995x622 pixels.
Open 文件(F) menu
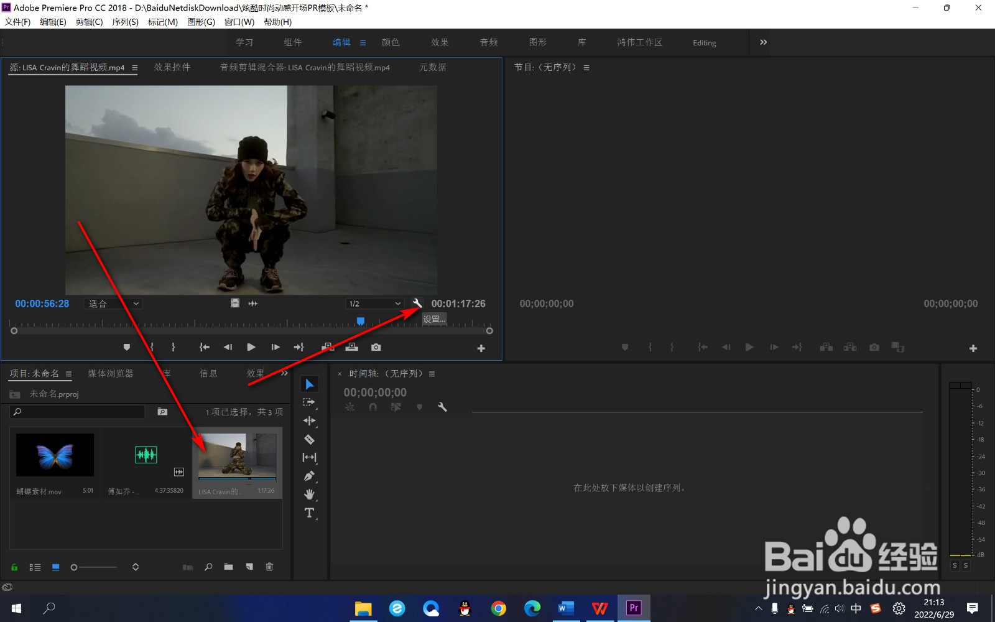point(17,22)
